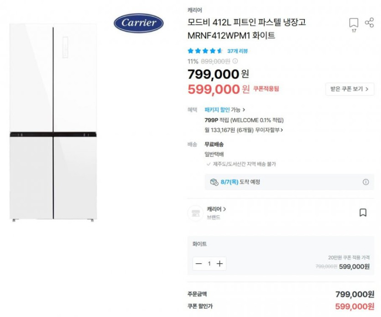Click the delivery info icon for 8/7 arrival
Screen dimensions: 381x317
pyautogui.click(x=365, y=182)
